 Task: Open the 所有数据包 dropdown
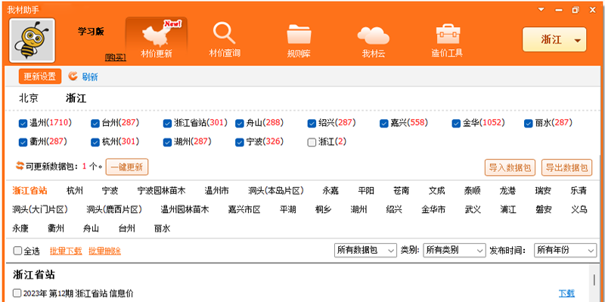(365, 251)
